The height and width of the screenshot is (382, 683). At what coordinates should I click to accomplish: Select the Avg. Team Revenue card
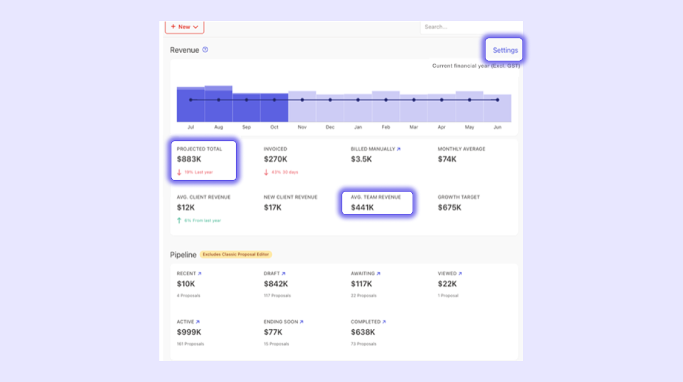pos(377,202)
